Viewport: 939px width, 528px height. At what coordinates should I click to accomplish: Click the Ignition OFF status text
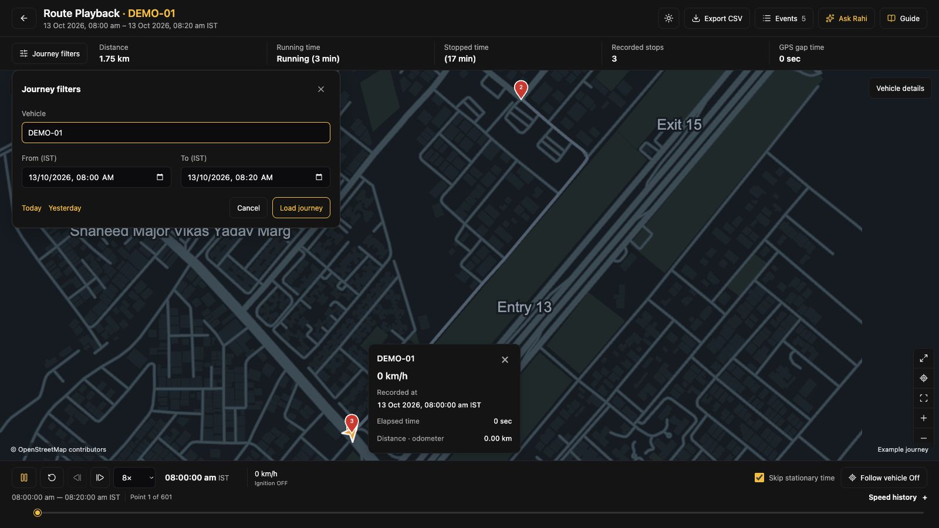pyautogui.click(x=271, y=483)
